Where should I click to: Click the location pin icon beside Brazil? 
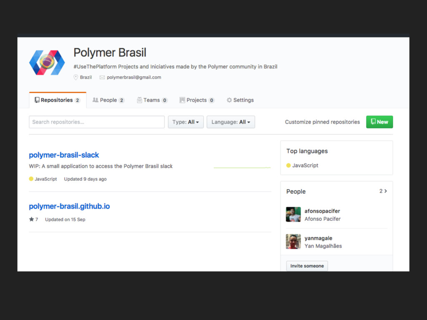(76, 77)
